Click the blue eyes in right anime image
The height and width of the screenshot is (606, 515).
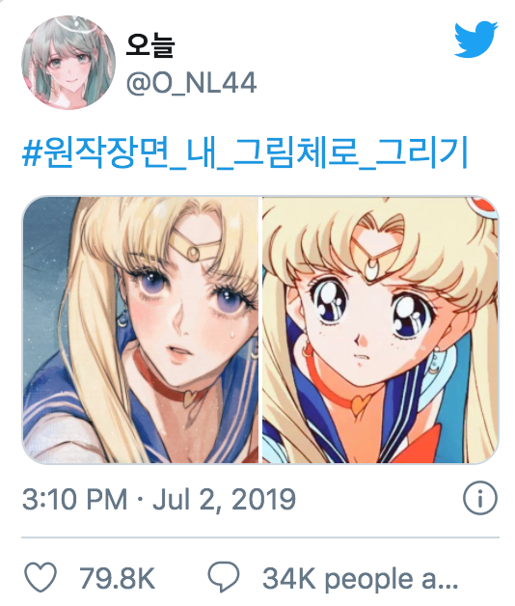coord(371,309)
